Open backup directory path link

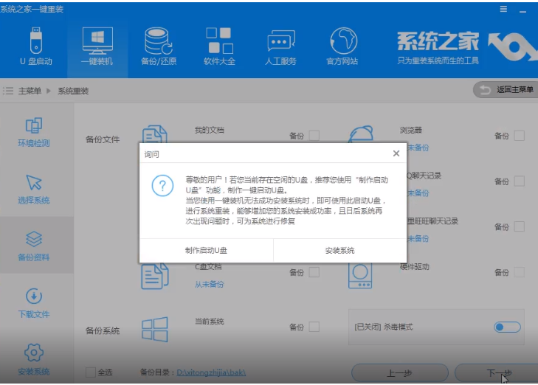point(211,372)
